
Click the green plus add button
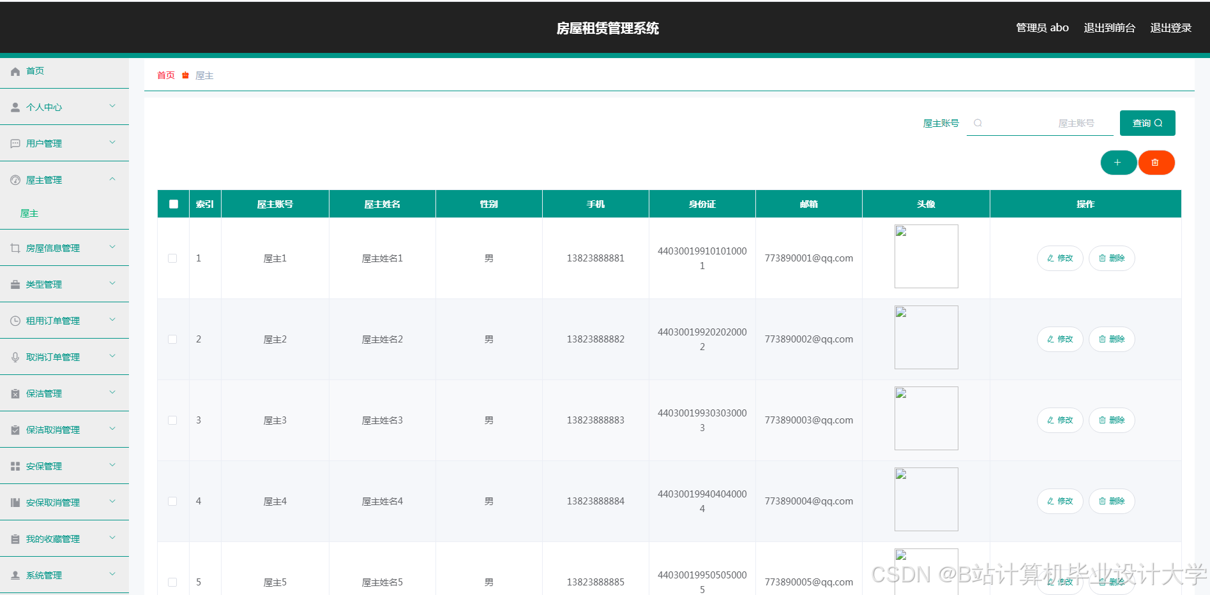(1118, 163)
